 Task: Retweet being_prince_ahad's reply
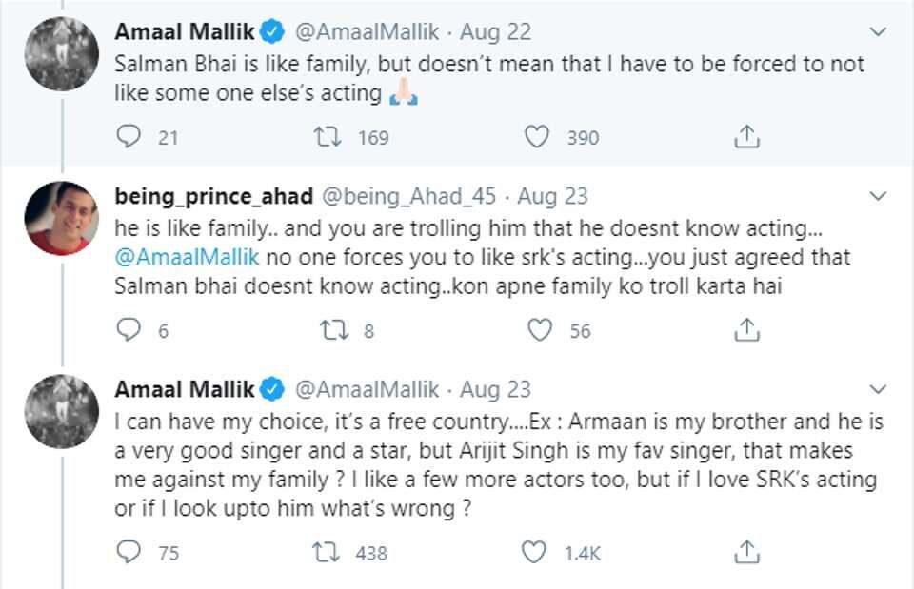coord(331,330)
